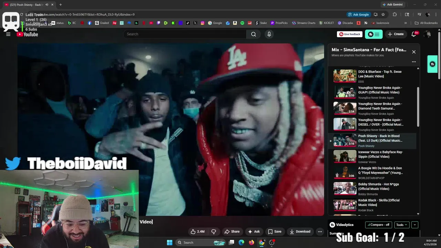
Task: Download the video
Action: (300, 231)
